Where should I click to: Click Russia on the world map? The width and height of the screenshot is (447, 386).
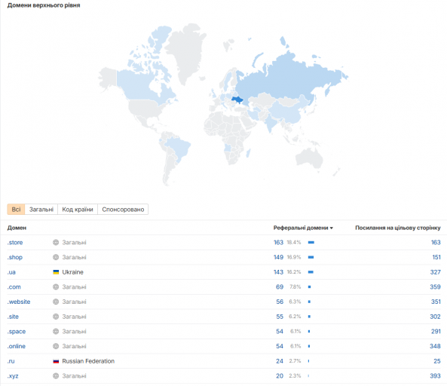(288, 77)
